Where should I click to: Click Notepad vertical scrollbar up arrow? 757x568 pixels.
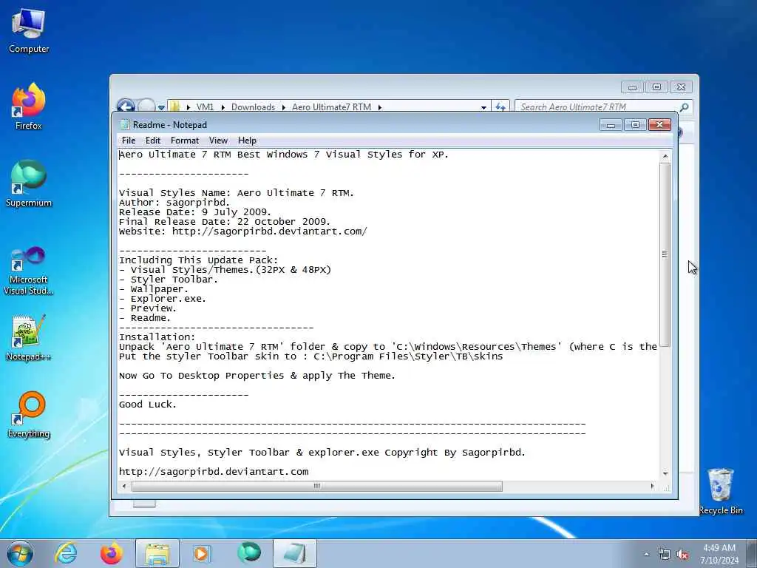point(665,156)
